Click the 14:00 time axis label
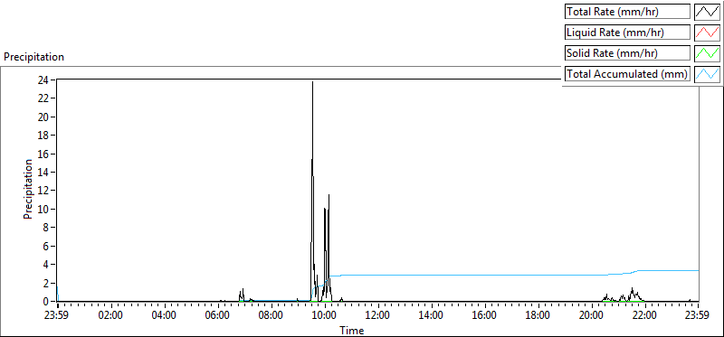Screen dimensions: 724x337 (x=432, y=316)
